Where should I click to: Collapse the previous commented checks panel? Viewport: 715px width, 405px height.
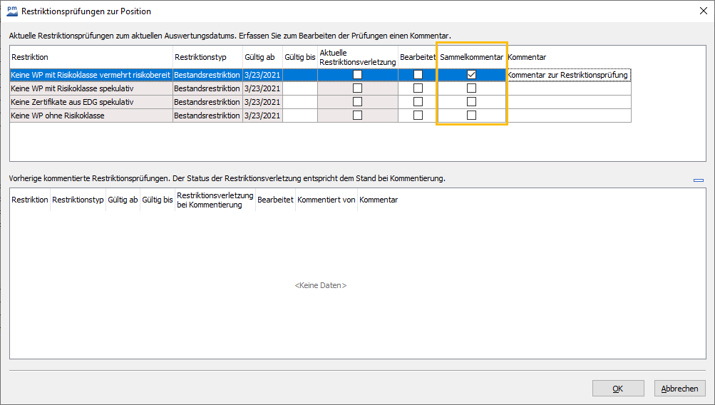coord(698,180)
